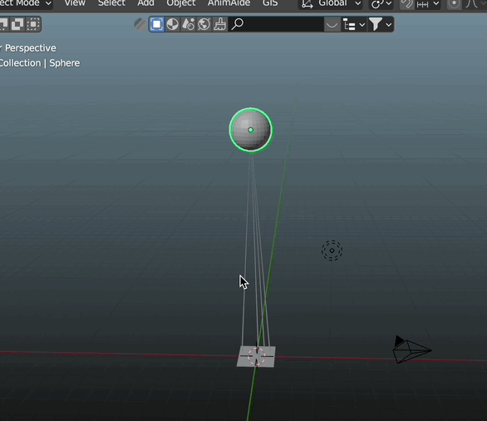
Task: Open the transform pivot point dropdown
Action: point(381,3)
